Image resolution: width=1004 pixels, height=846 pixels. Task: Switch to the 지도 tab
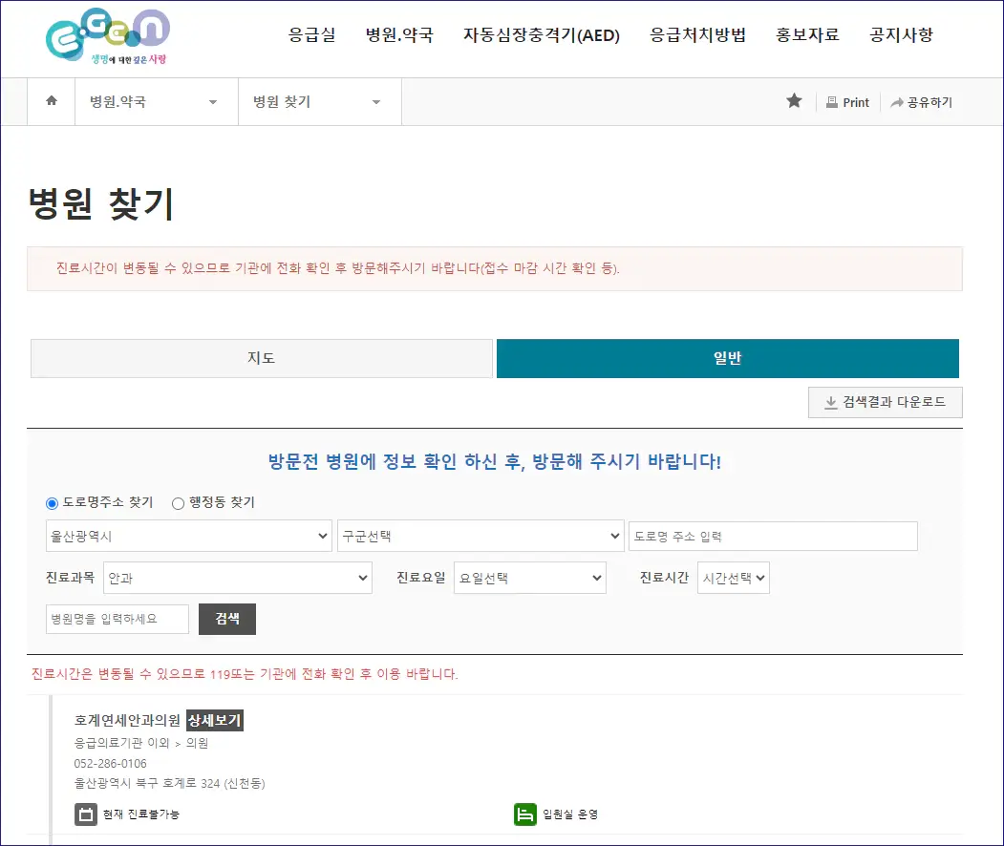pos(261,358)
